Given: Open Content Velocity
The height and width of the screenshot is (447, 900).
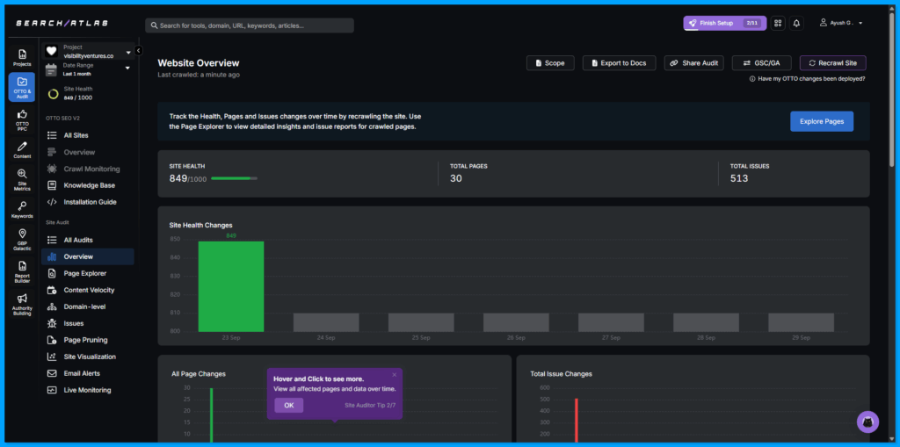Looking at the screenshot, I should tap(89, 290).
